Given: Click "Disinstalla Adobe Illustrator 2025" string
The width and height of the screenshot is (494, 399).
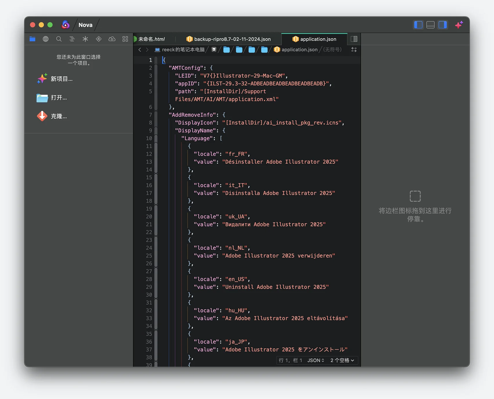Looking at the screenshot, I should point(279,193).
